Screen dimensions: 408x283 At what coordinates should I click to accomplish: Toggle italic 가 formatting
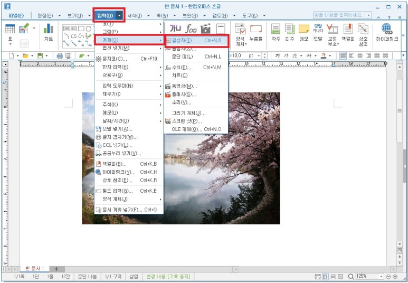coord(286,56)
